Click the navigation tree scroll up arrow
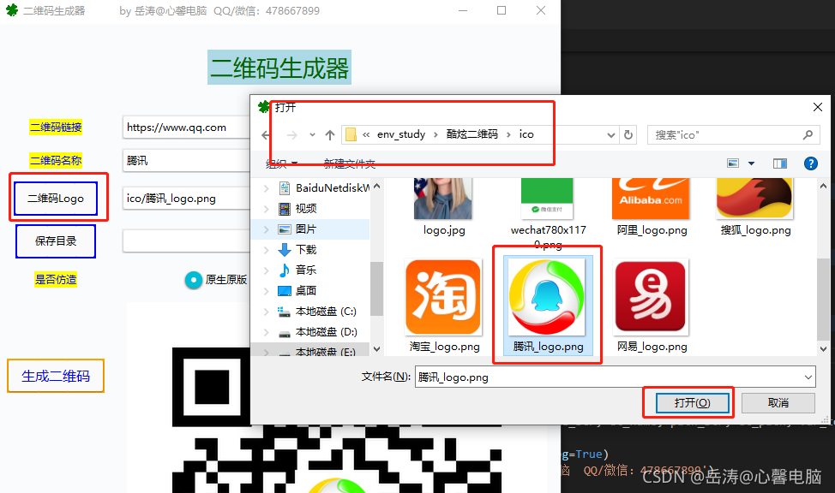Viewport: 835px width, 493px height. tap(377, 186)
